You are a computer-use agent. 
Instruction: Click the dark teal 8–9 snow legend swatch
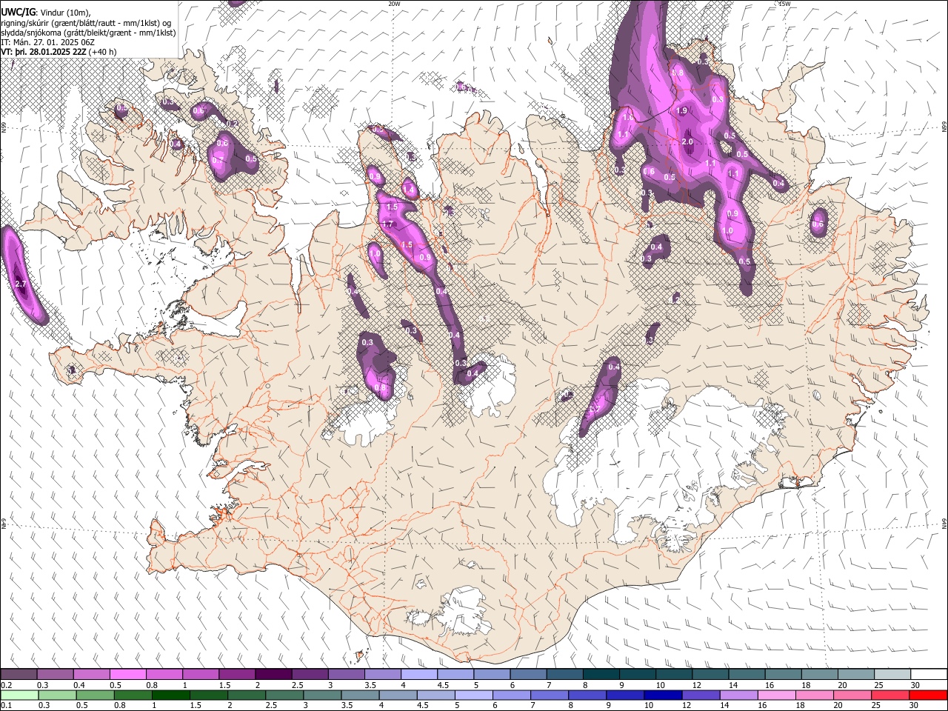601,675
